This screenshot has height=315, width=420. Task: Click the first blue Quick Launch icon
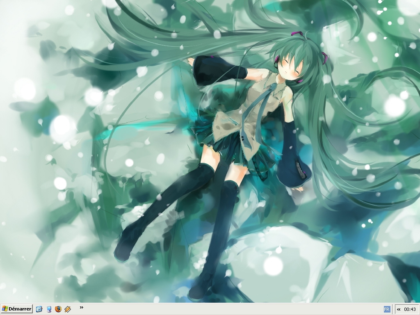[39, 309]
